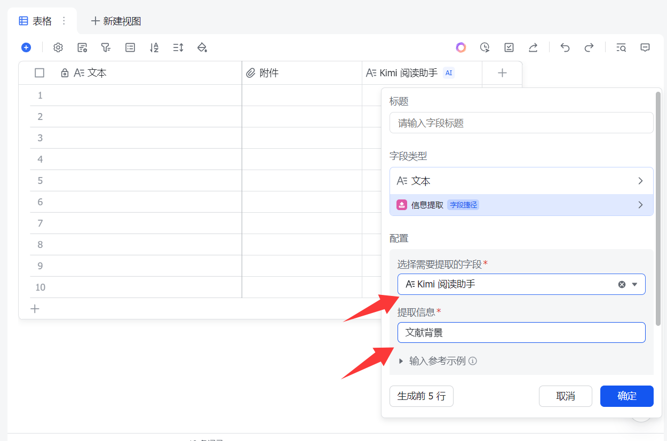Click the sort A-Z toolbar icon
This screenshot has width=667, height=441.
pyautogui.click(x=154, y=47)
